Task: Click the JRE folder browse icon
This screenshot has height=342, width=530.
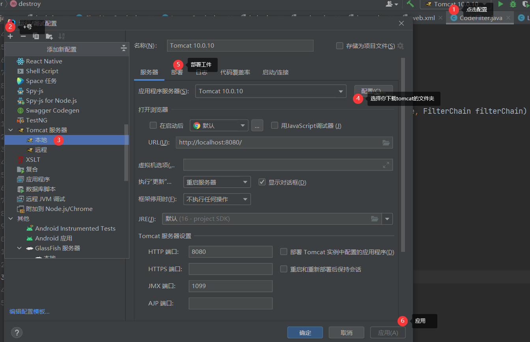Action: (x=375, y=218)
